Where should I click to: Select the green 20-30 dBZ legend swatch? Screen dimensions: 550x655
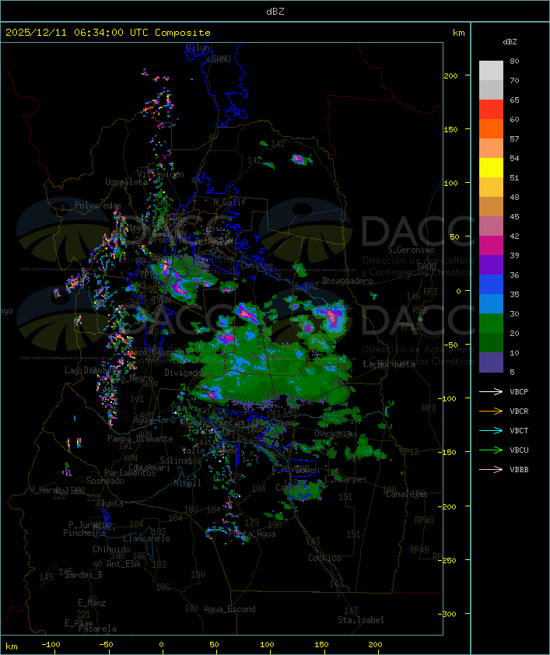click(491, 324)
